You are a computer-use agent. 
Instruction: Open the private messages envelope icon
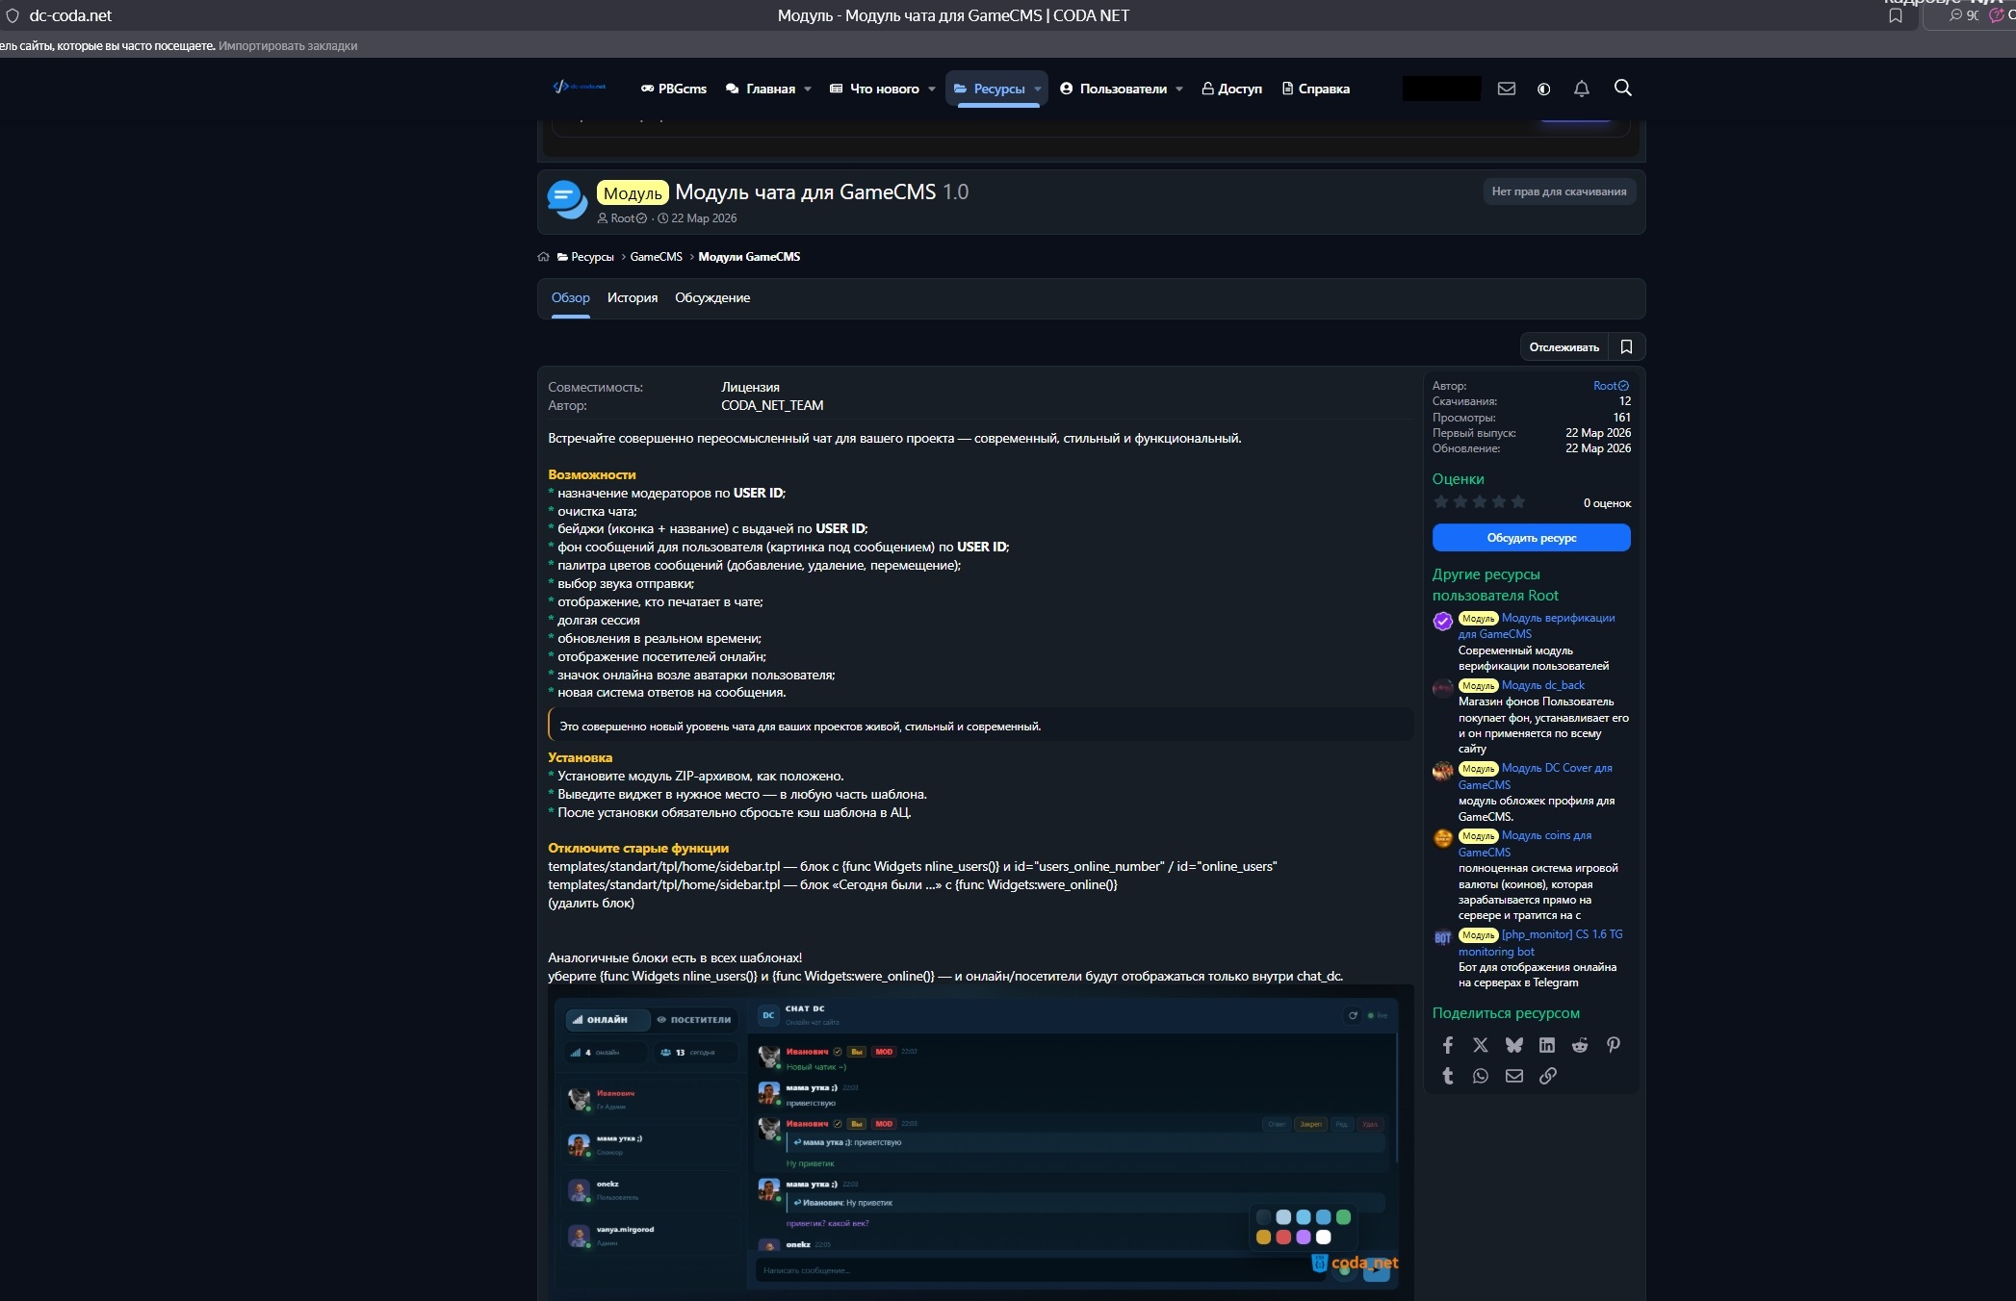[x=1507, y=89]
